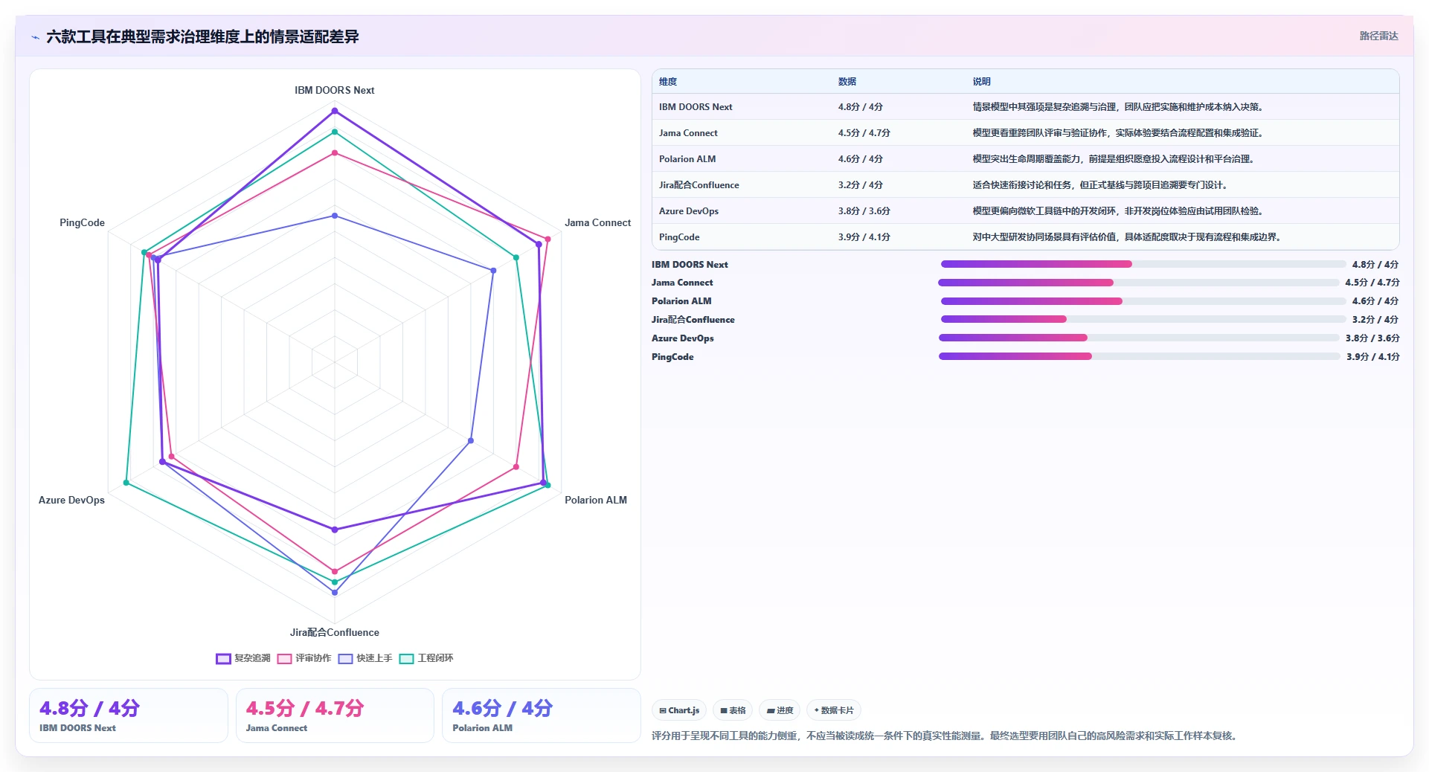Screen dimensions: 1429x772
Task: Click the 进度 tag chip
Action: click(x=780, y=710)
